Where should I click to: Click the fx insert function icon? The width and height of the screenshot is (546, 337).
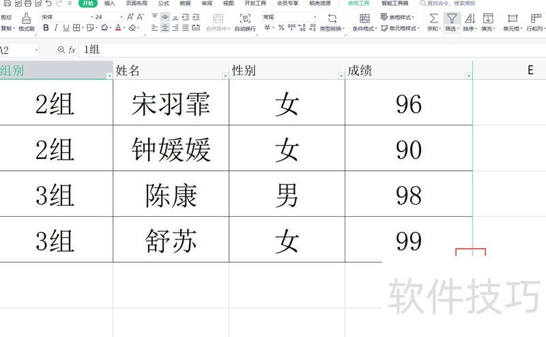point(72,50)
